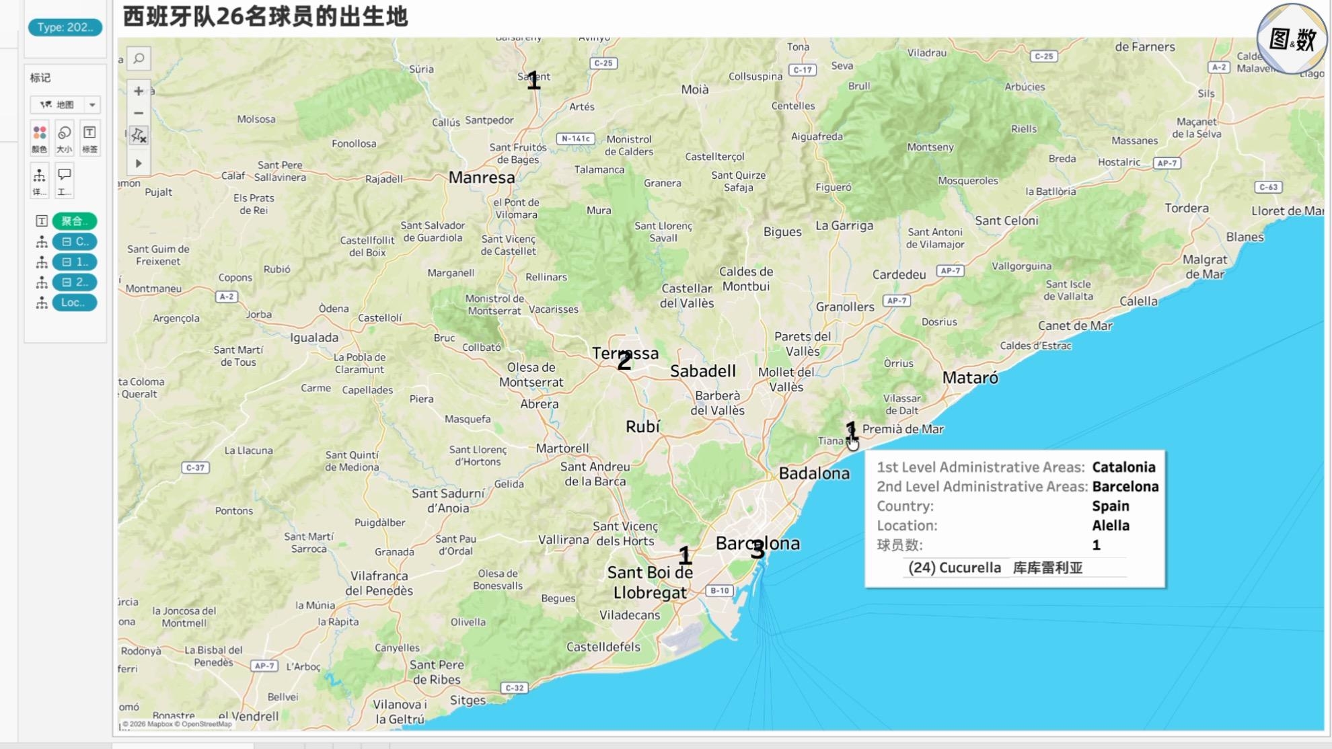Select the Barcelona mark labeled 3
Viewport: 1332px width, 749px height.
point(757,550)
